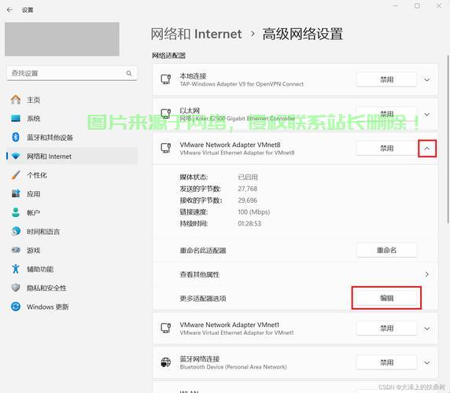The width and height of the screenshot is (450, 393).
Task: Click the paintbrush icon beside 个性化
Action: pos(16,174)
